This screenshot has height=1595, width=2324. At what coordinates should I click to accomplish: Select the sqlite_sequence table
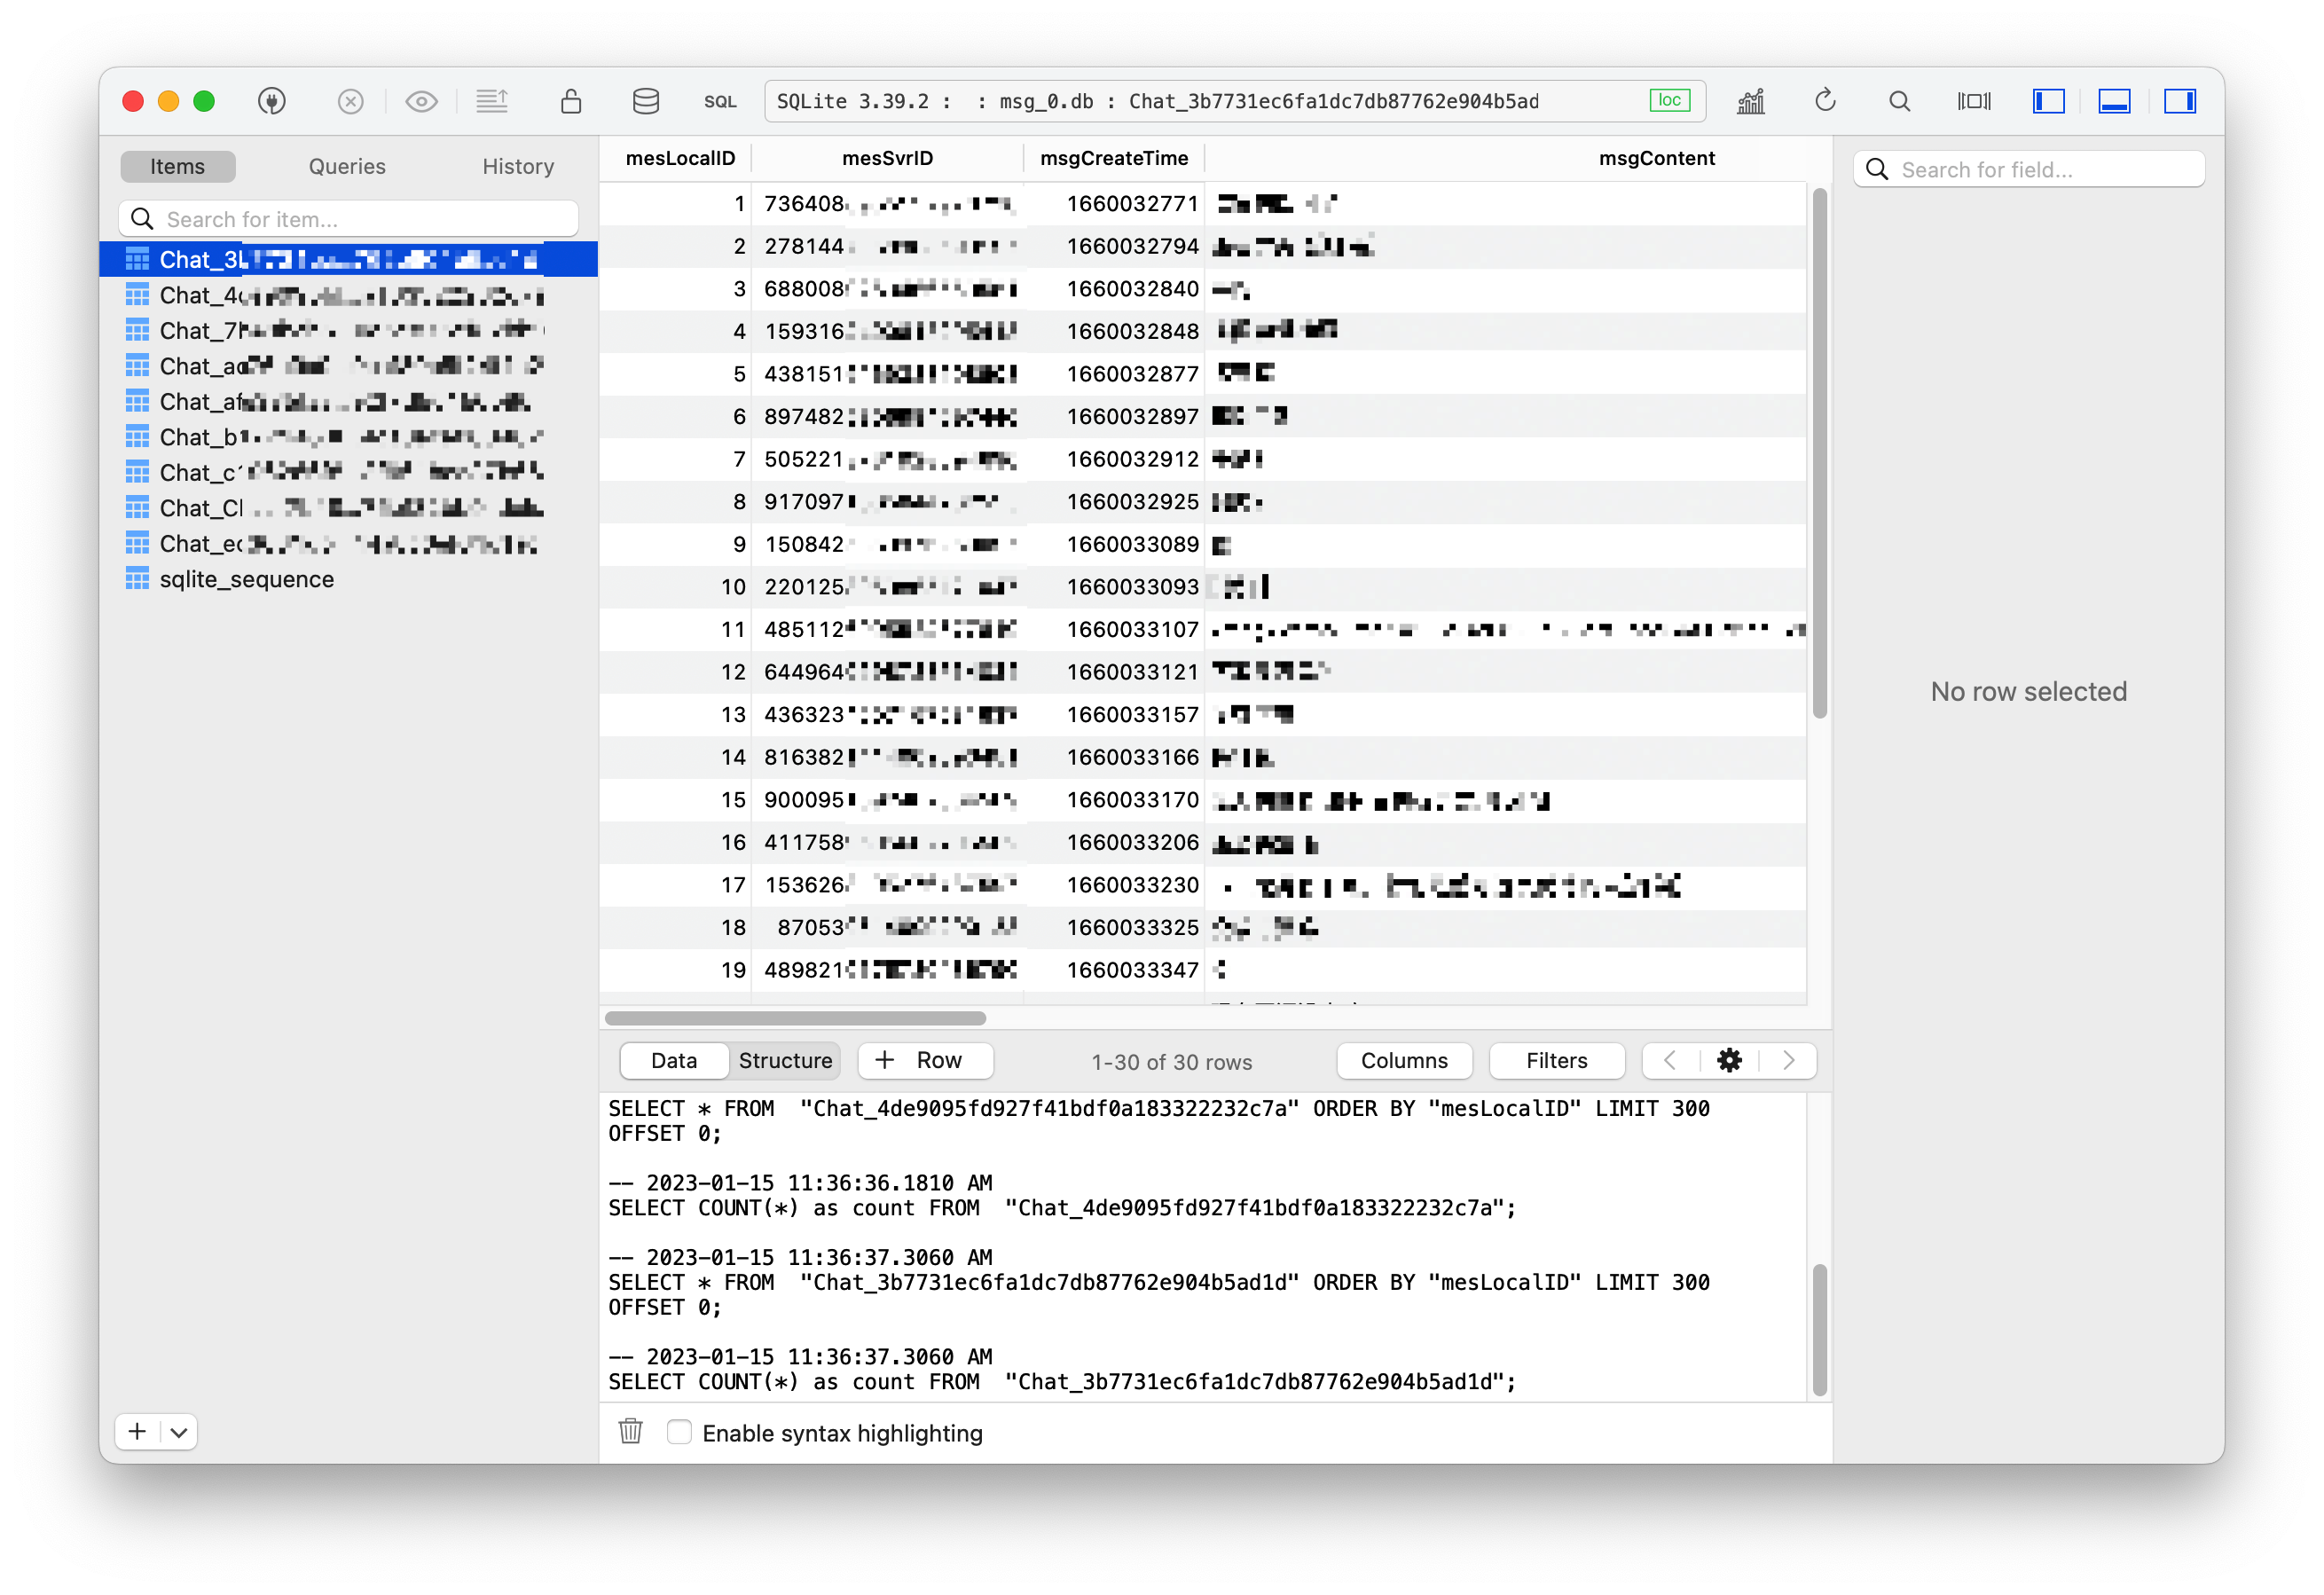point(246,579)
